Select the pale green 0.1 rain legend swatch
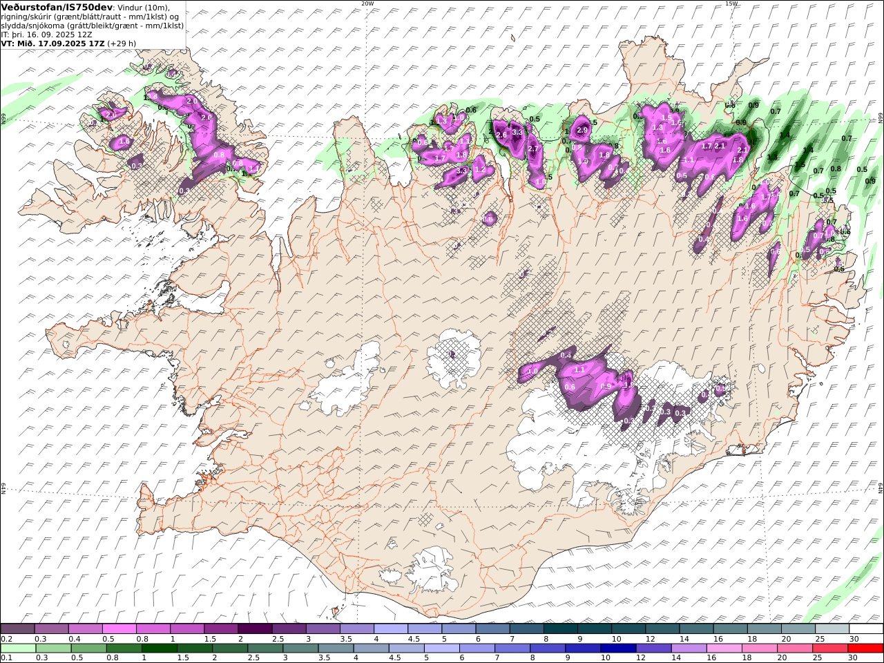The height and width of the screenshot is (663, 884). (x=18, y=649)
